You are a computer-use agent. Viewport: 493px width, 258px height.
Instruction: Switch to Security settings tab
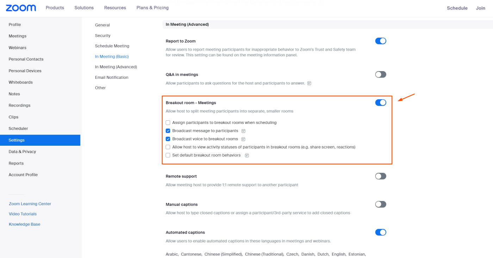[x=103, y=36]
